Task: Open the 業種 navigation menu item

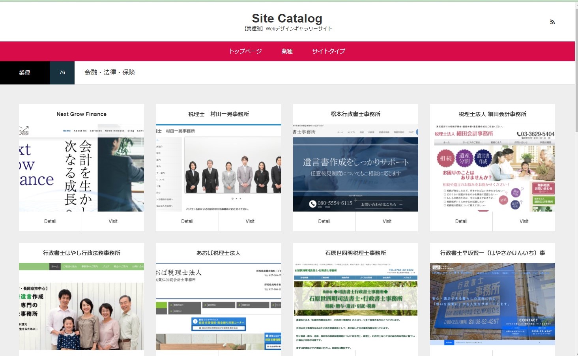Action: pos(287,51)
